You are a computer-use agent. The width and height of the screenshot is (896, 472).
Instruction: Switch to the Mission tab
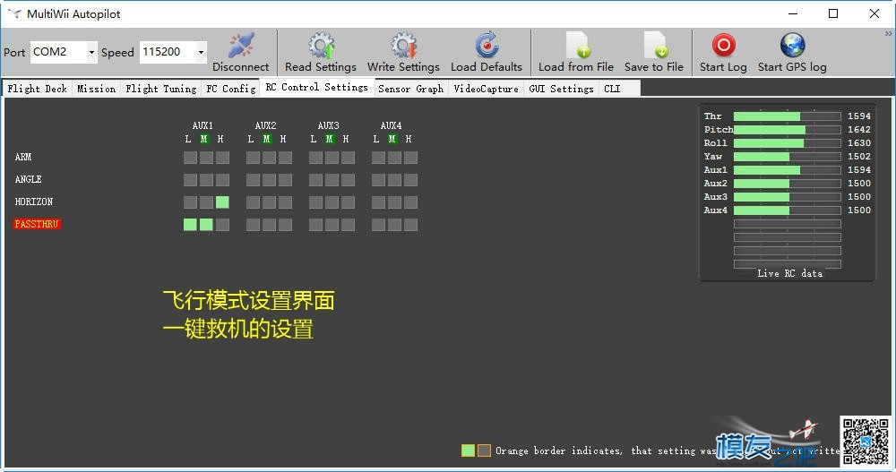point(96,89)
